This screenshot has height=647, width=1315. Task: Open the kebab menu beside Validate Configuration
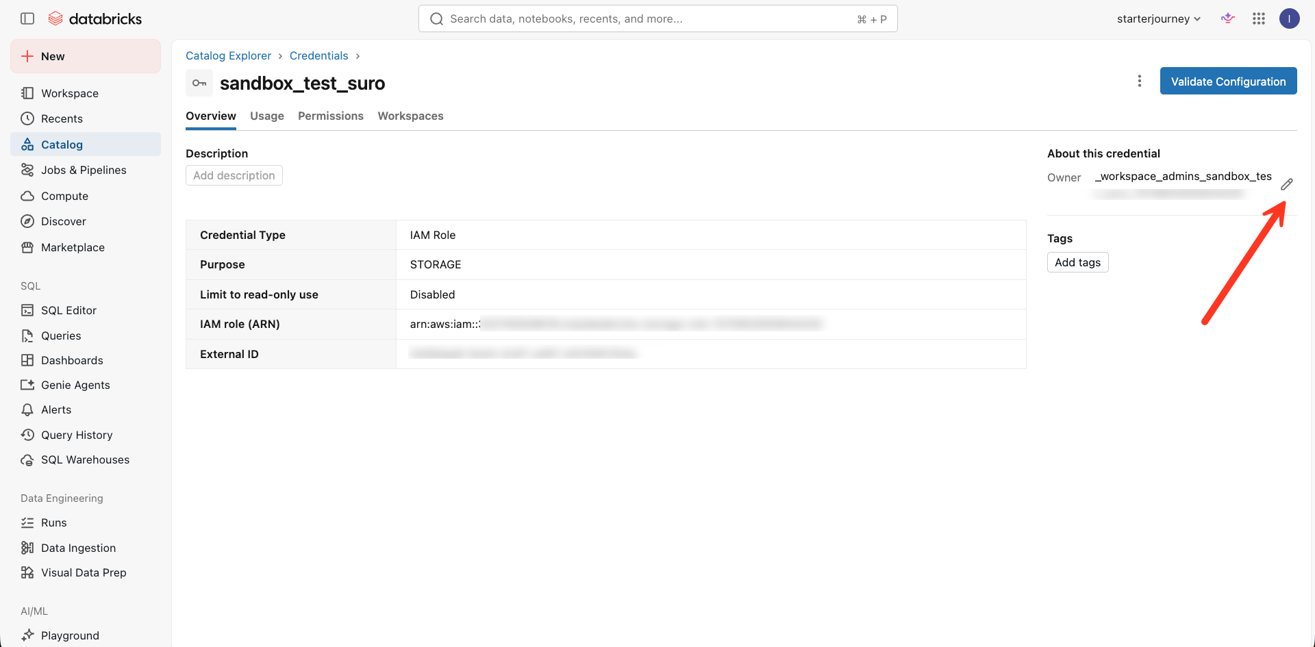click(1140, 81)
